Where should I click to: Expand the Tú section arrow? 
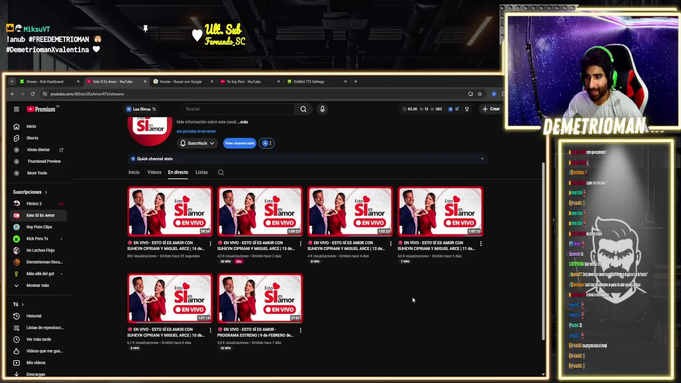(x=22, y=304)
